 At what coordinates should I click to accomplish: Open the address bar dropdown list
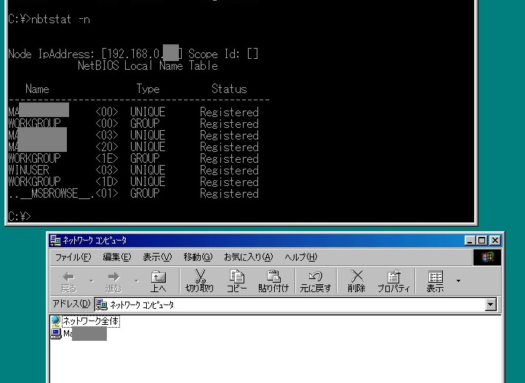(490, 305)
